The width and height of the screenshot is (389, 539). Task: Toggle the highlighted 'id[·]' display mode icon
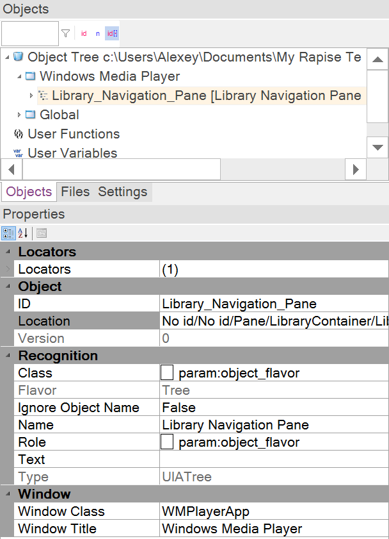tap(112, 33)
